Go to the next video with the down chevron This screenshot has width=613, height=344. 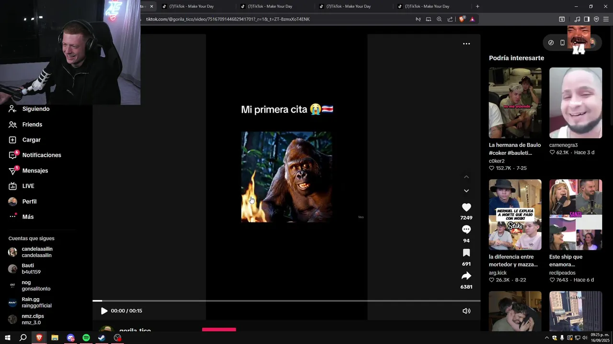(466, 191)
